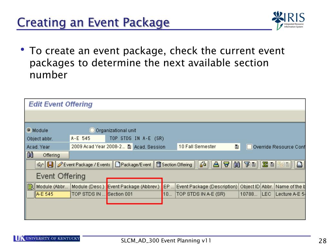This screenshot has width=330, height=247.
Task: Click the Event Package (Abbrev.) column header
Action: (134, 187)
